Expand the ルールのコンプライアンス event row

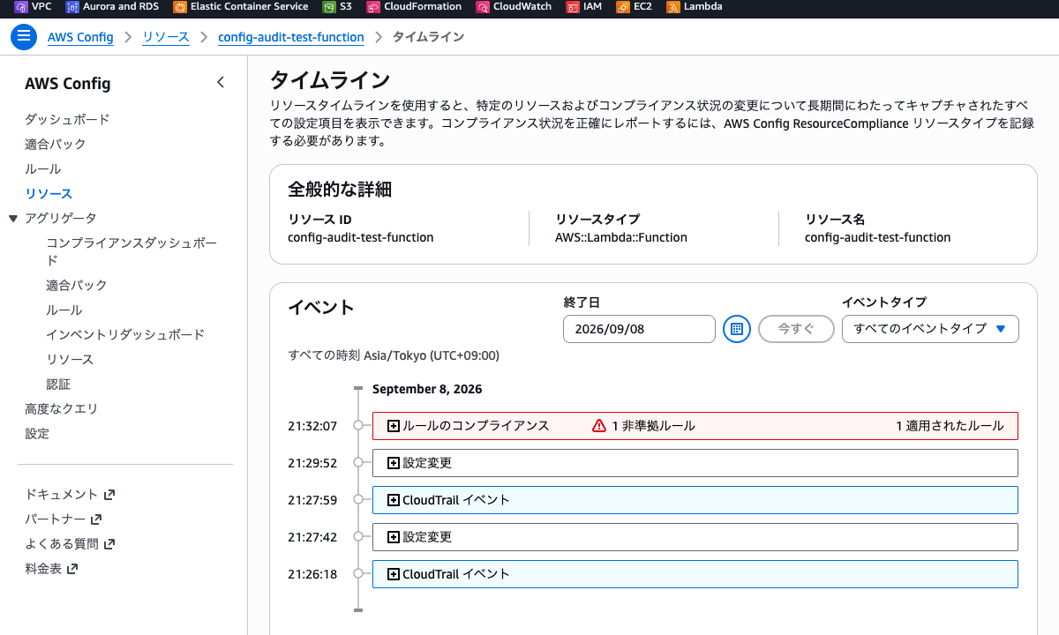click(394, 426)
